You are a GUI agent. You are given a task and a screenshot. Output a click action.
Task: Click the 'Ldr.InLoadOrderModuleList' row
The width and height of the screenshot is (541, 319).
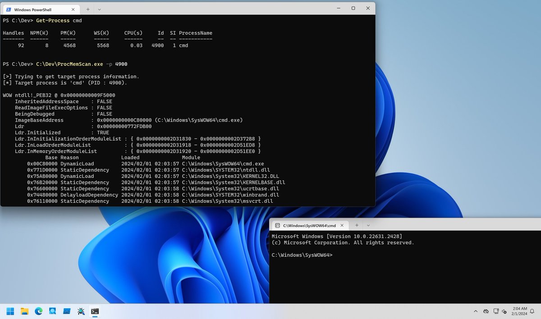138,146
